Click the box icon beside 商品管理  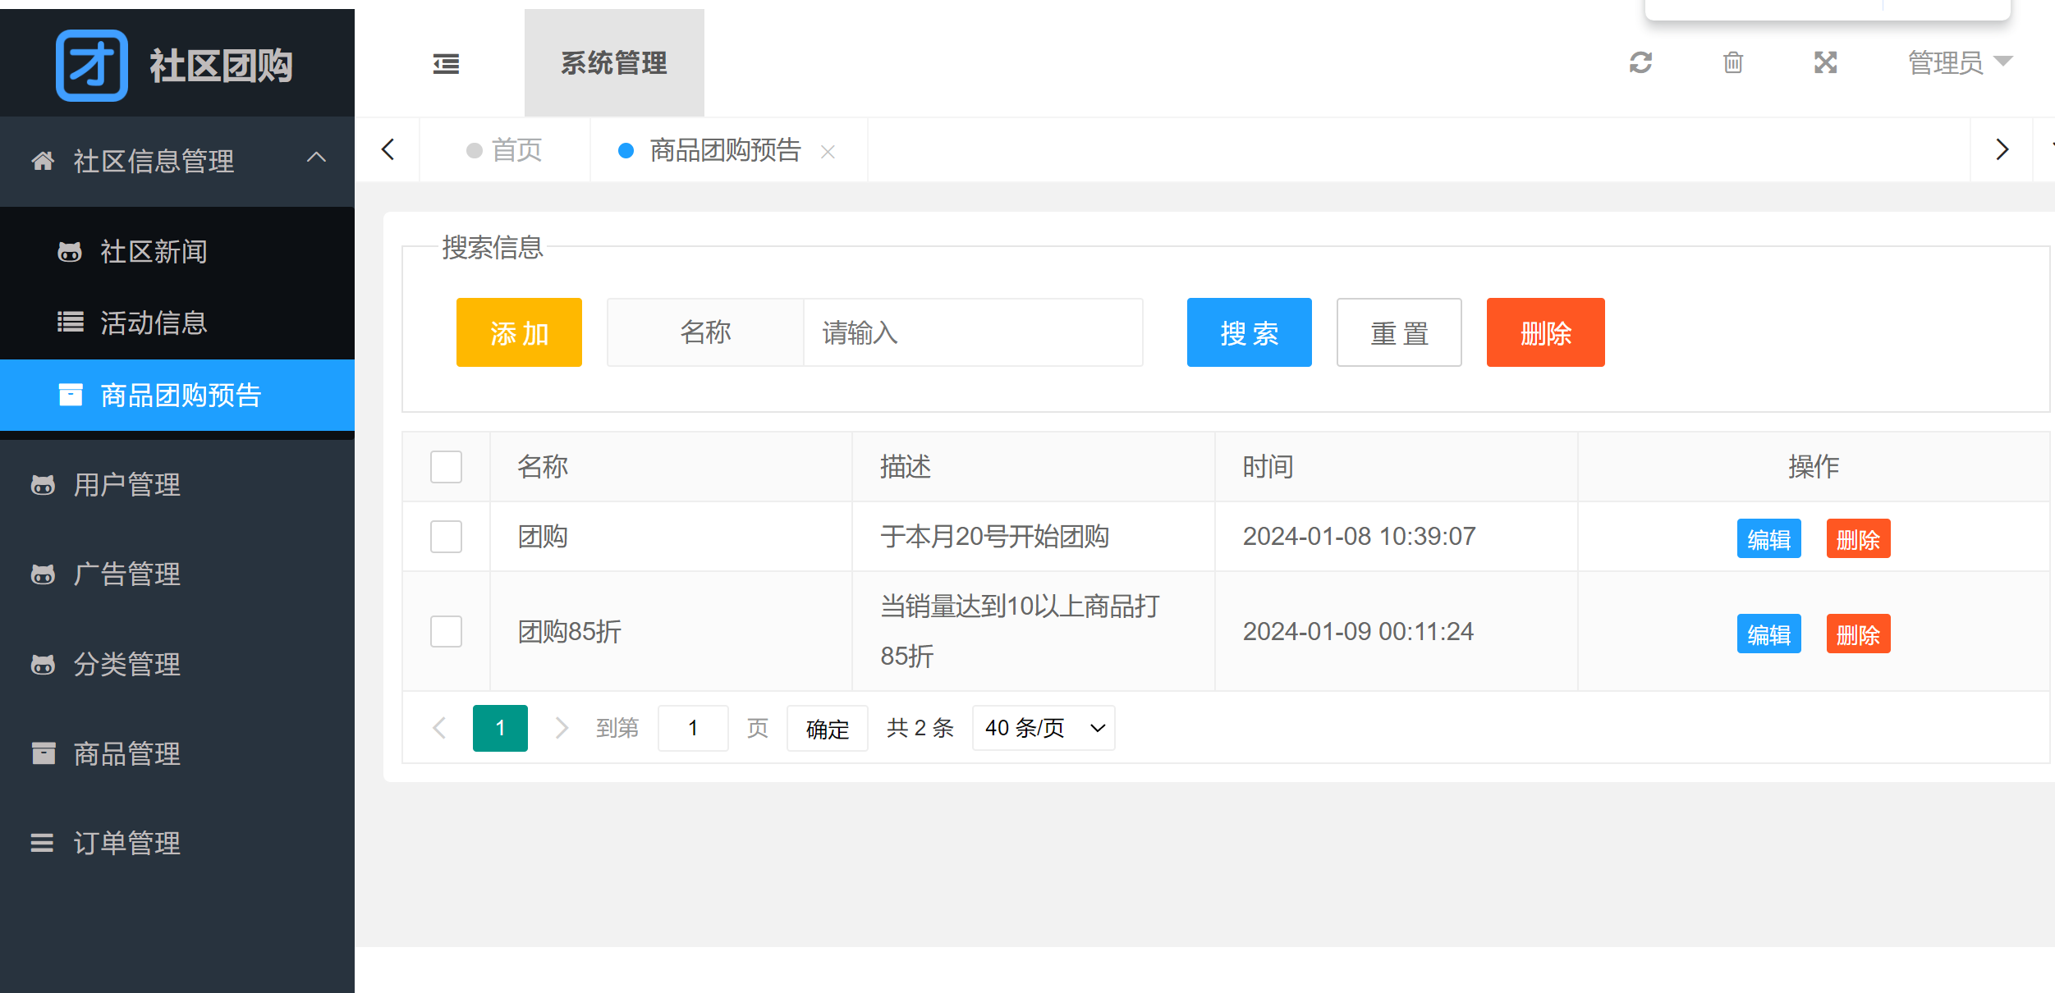pos(43,753)
